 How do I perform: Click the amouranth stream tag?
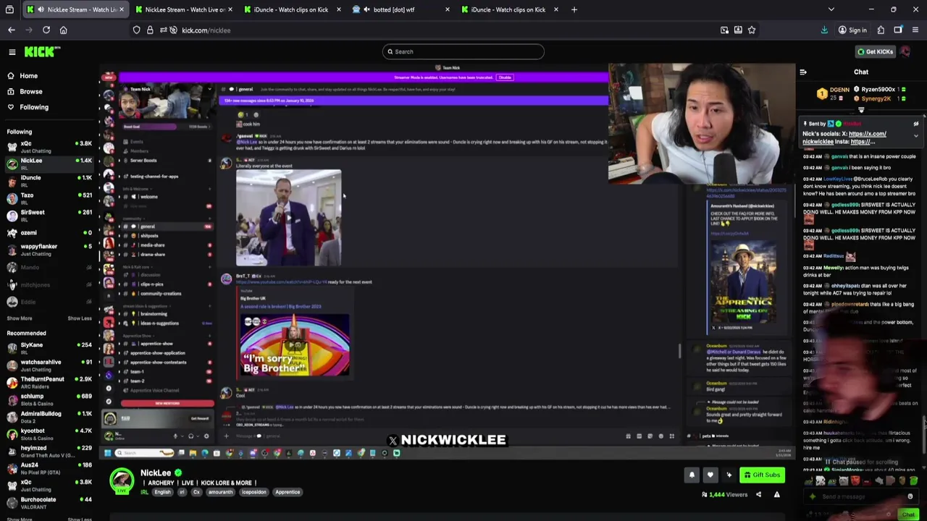[x=221, y=492]
